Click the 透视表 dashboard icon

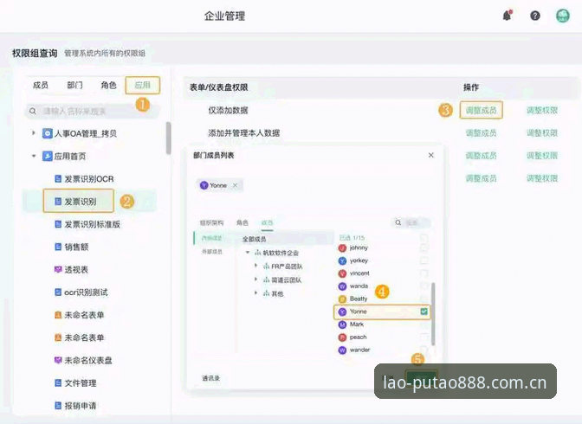pyautogui.click(x=58, y=269)
